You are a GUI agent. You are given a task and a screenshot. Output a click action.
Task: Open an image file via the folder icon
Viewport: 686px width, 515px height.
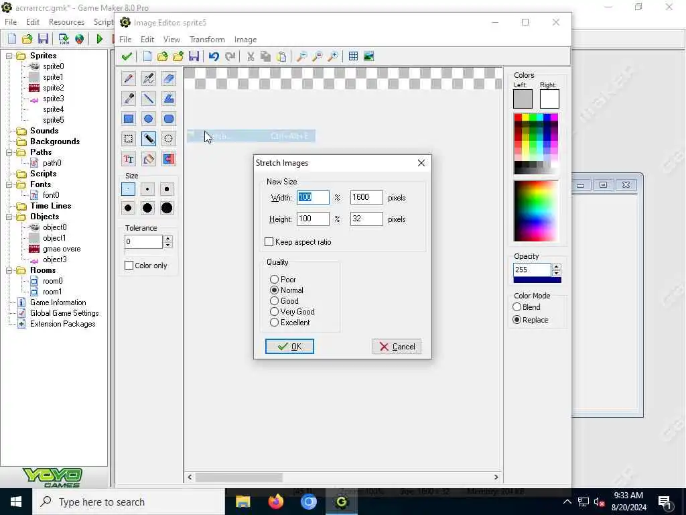(x=162, y=56)
